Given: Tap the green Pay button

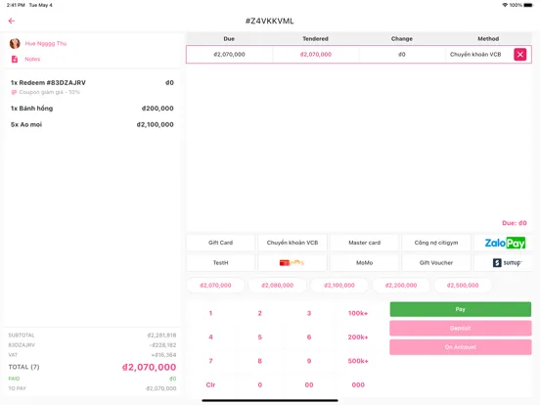Looking at the screenshot, I should pyautogui.click(x=461, y=309).
